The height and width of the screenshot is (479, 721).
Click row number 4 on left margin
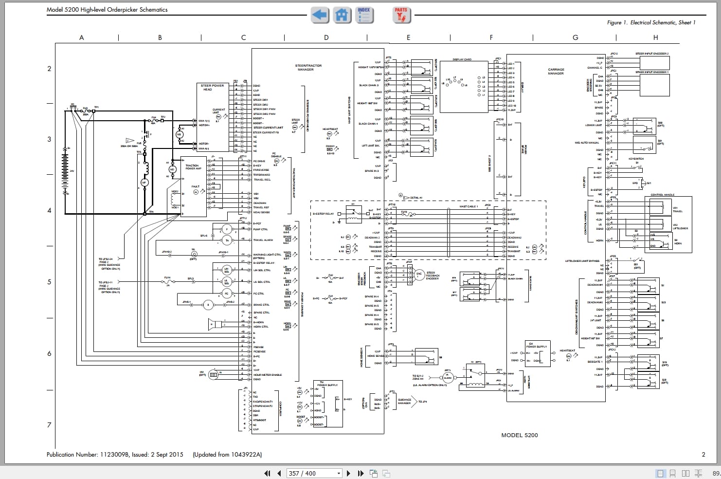(49, 211)
